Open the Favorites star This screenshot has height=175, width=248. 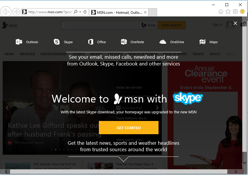point(228,11)
